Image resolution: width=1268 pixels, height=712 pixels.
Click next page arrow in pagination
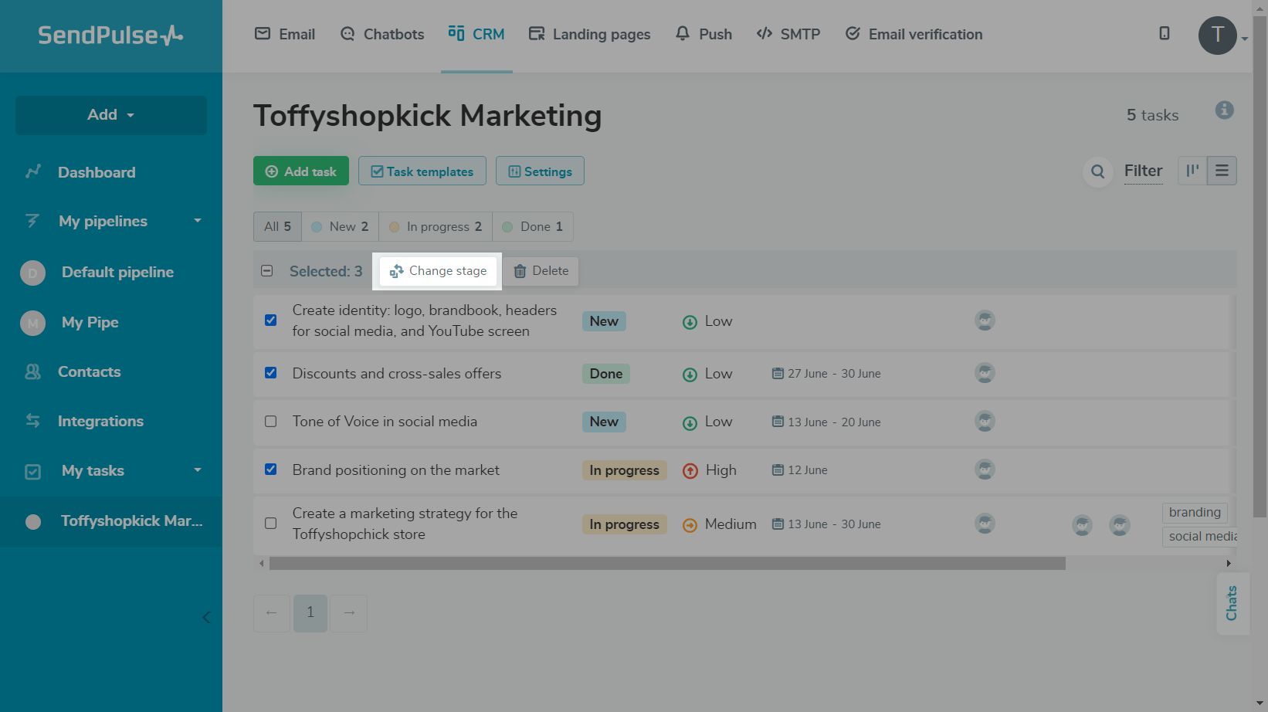click(x=349, y=613)
